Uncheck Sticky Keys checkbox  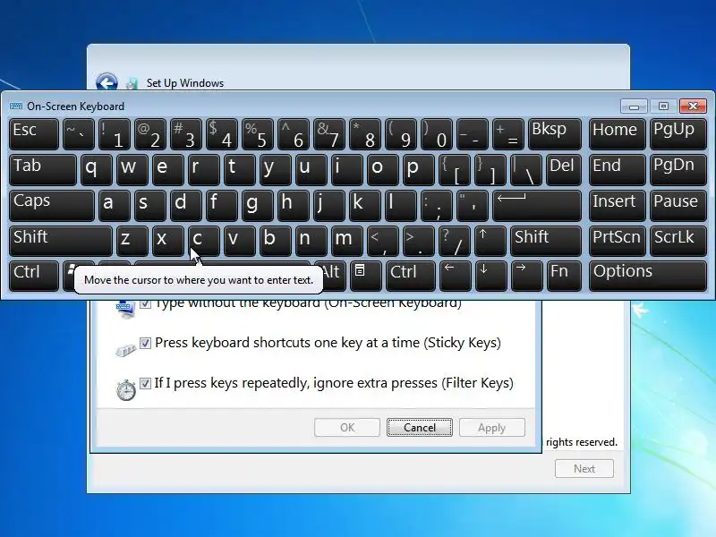pos(145,343)
